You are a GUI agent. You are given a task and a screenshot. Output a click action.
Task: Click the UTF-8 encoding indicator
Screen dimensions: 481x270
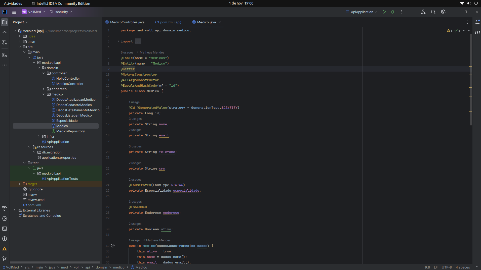pyautogui.click(x=447, y=267)
